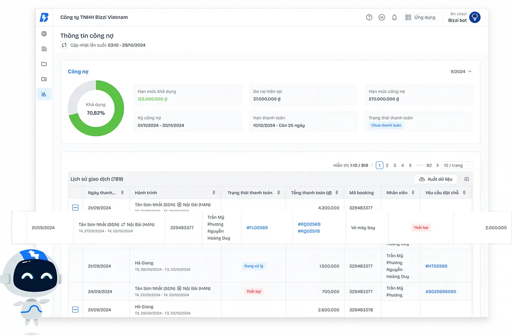This screenshot has height=336, width=512.
Task: Click the Xuất dữ liệu export button
Action: click(436, 179)
